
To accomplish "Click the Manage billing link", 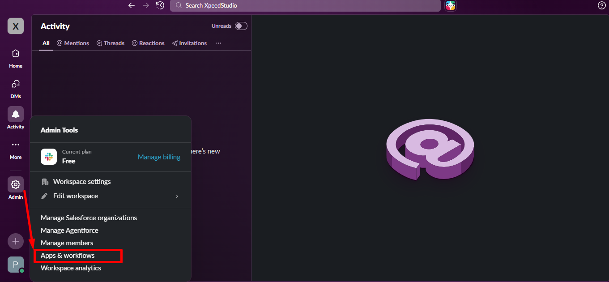I will [x=159, y=157].
